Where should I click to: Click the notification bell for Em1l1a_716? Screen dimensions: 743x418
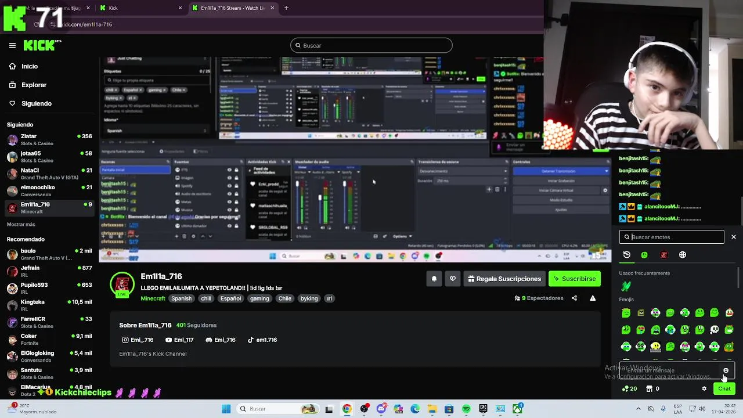[434, 279]
